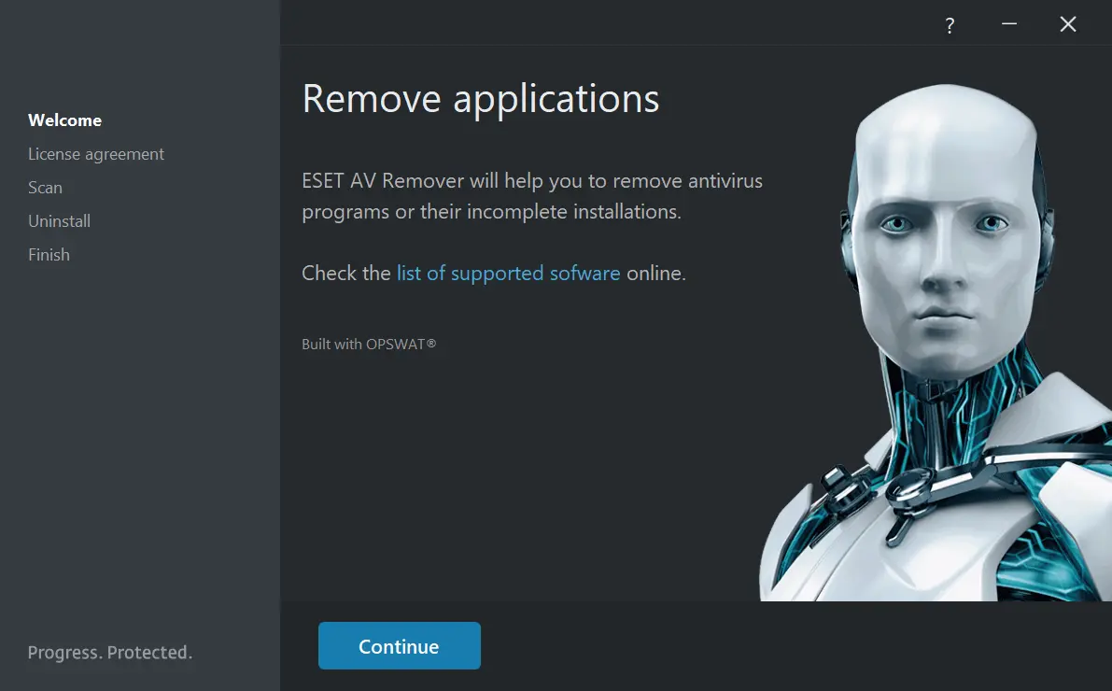Minimize the ESET AV Remover window
The image size is (1112, 691).
point(1009,24)
